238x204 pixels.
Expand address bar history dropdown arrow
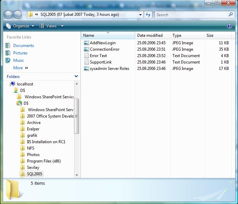click(140, 15)
